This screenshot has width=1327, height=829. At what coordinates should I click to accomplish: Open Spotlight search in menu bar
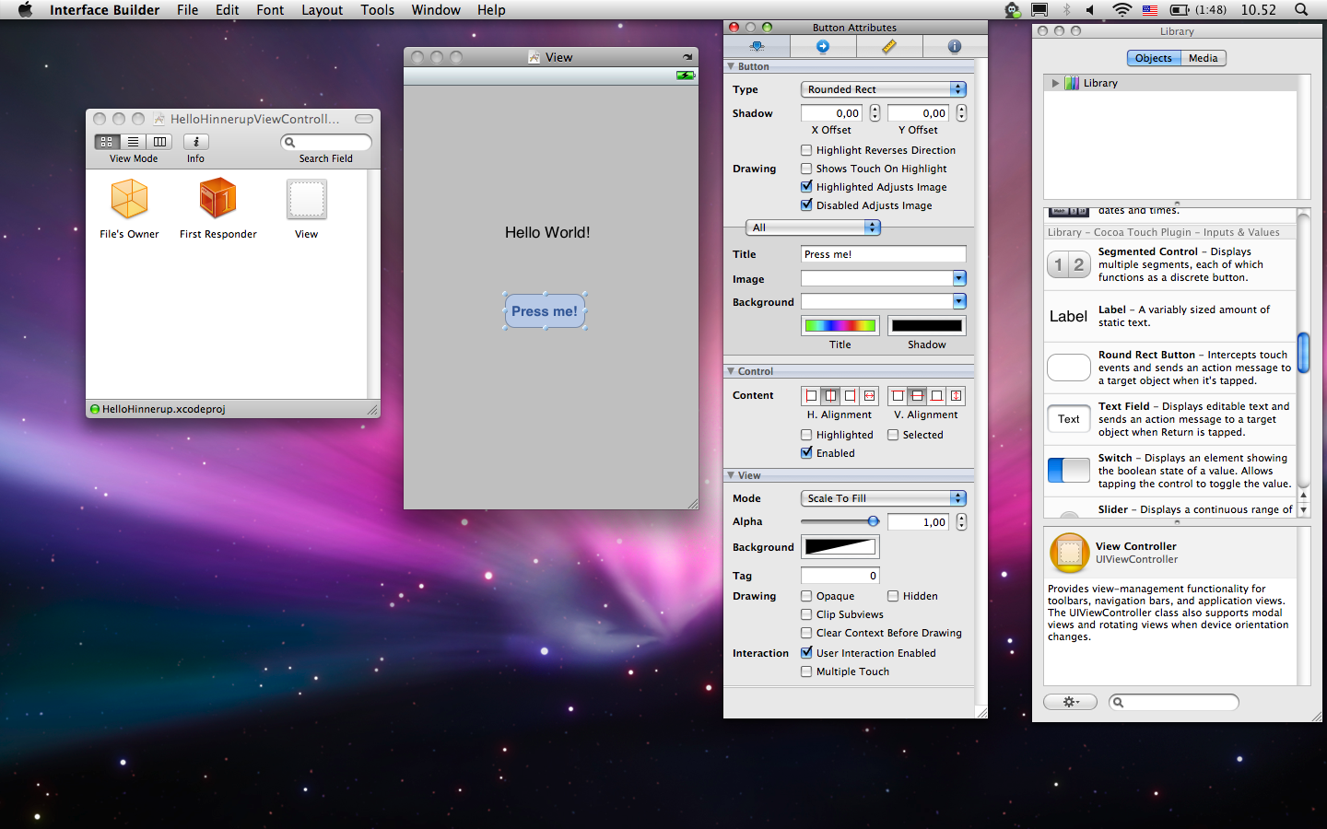[x=1301, y=9]
